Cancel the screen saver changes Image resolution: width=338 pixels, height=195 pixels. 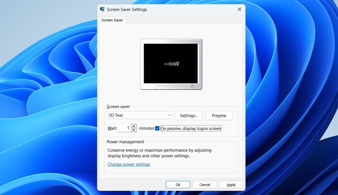click(204, 185)
